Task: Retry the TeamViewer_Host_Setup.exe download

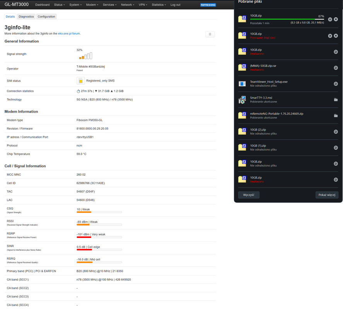Action: 336,84
